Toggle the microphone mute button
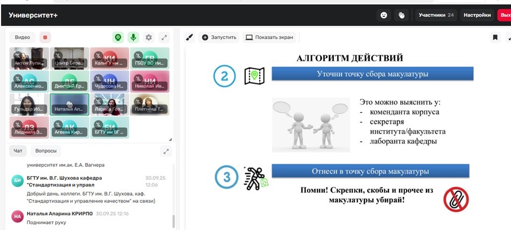This screenshot has width=511, height=230. (x=133, y=38)
